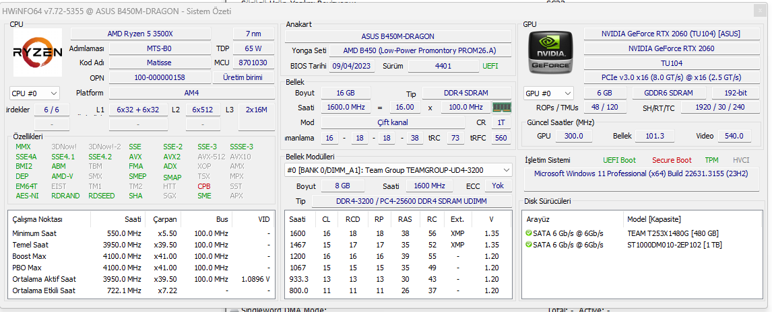Click the L1 cache value 6x32 + 6x32
Viewport: 772px width, 312px height.
(x=138, y=110)
